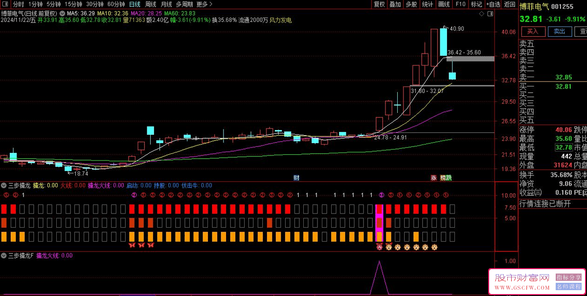Click the 指标分享 banner button

[567, 277]
